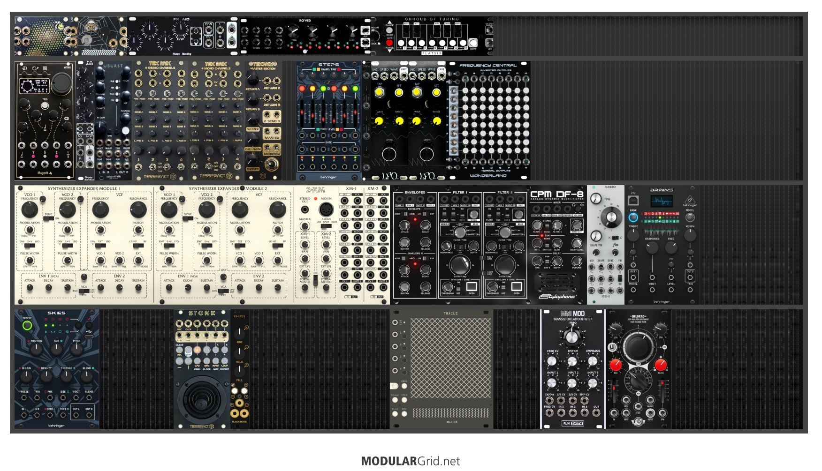Click the horizontal FX AID module in the top row

(x=183, y=37)
